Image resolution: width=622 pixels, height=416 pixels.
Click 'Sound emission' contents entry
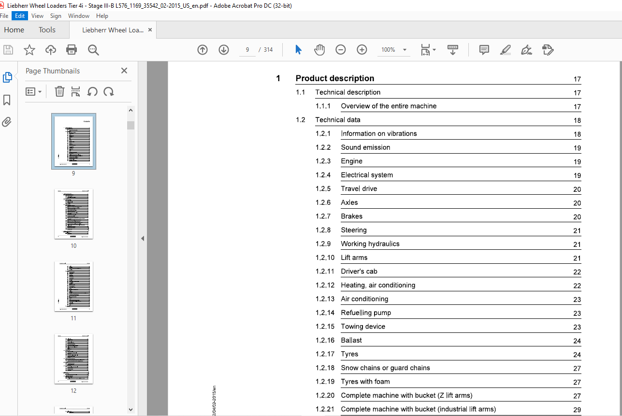[365, 147]
